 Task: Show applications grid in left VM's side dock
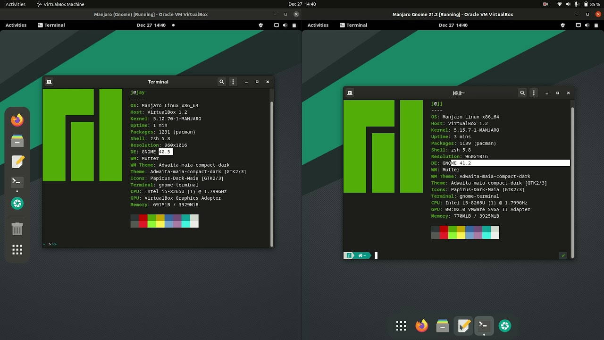(x=17, y=250)
